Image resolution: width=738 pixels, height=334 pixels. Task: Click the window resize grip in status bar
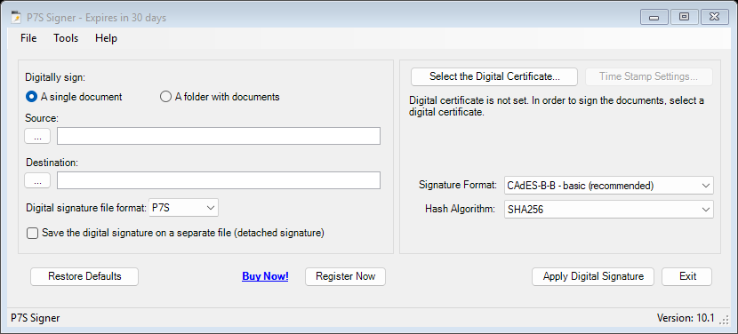click(x=724, y=320)
